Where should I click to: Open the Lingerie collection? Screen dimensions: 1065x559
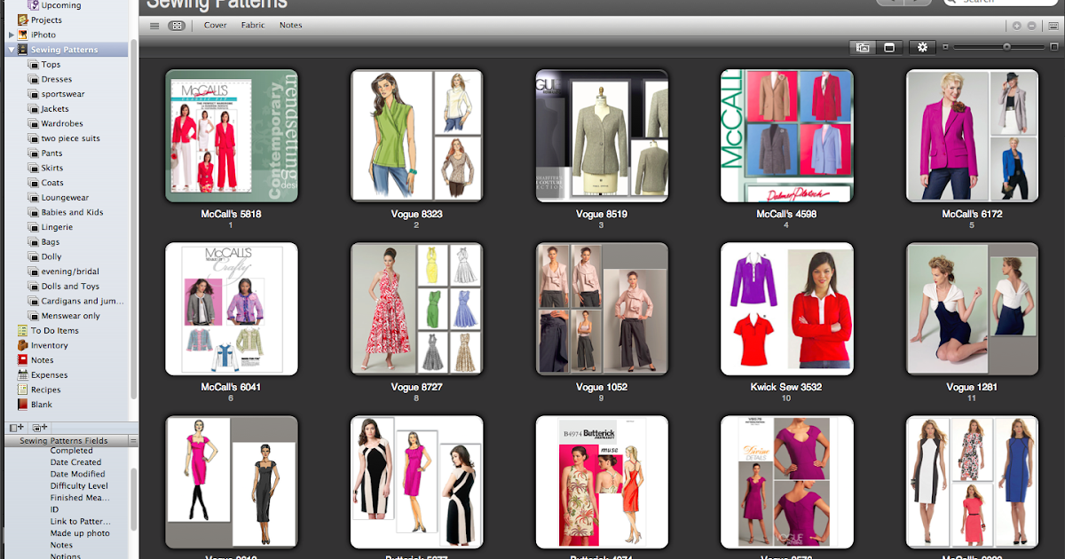57,227
